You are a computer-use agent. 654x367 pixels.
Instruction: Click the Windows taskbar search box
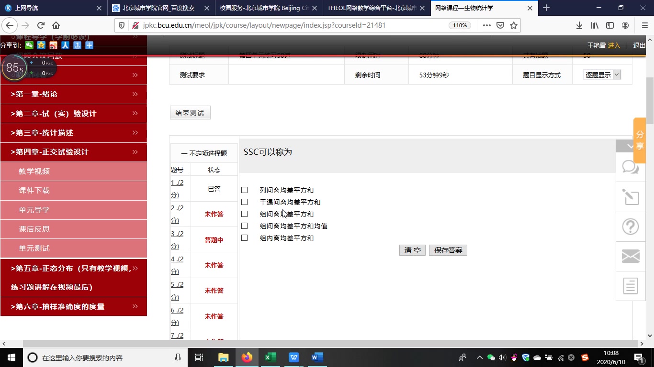(x=105, y=357)
